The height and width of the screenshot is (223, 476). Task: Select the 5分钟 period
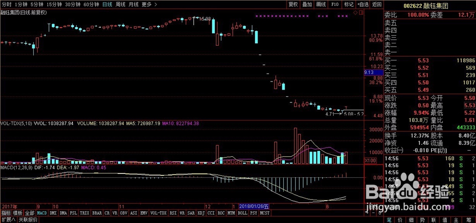pyautogui.click(x=37, y=5)
